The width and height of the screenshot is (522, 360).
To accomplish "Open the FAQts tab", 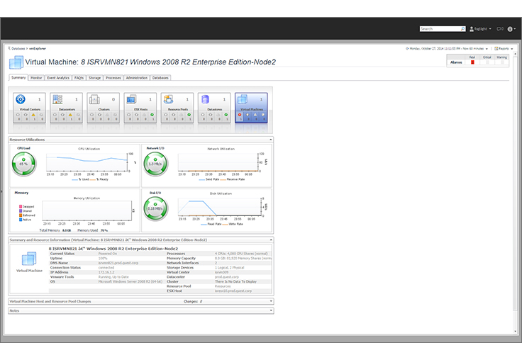I will pos(79,78).
